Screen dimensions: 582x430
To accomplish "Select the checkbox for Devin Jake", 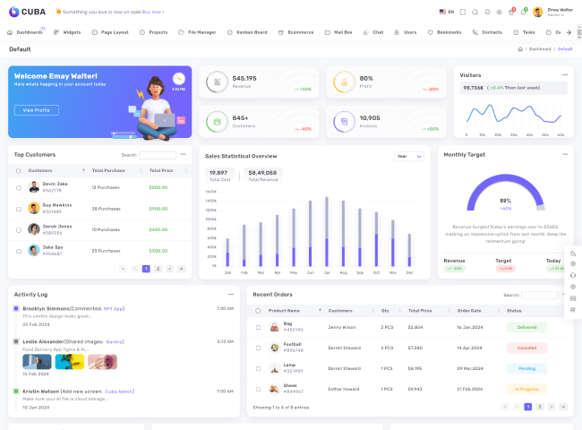I will (19, 187).
